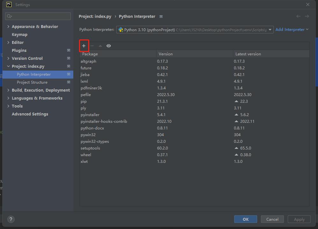Image resolution: width=318 pixels, height=229 pixels.
Task: Click the Version column header
Action: tap(194, 54)
